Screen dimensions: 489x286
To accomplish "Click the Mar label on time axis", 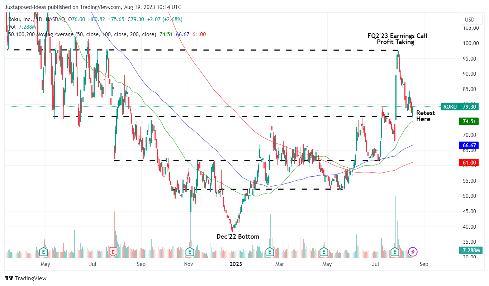I will click(x=280, y=264).
